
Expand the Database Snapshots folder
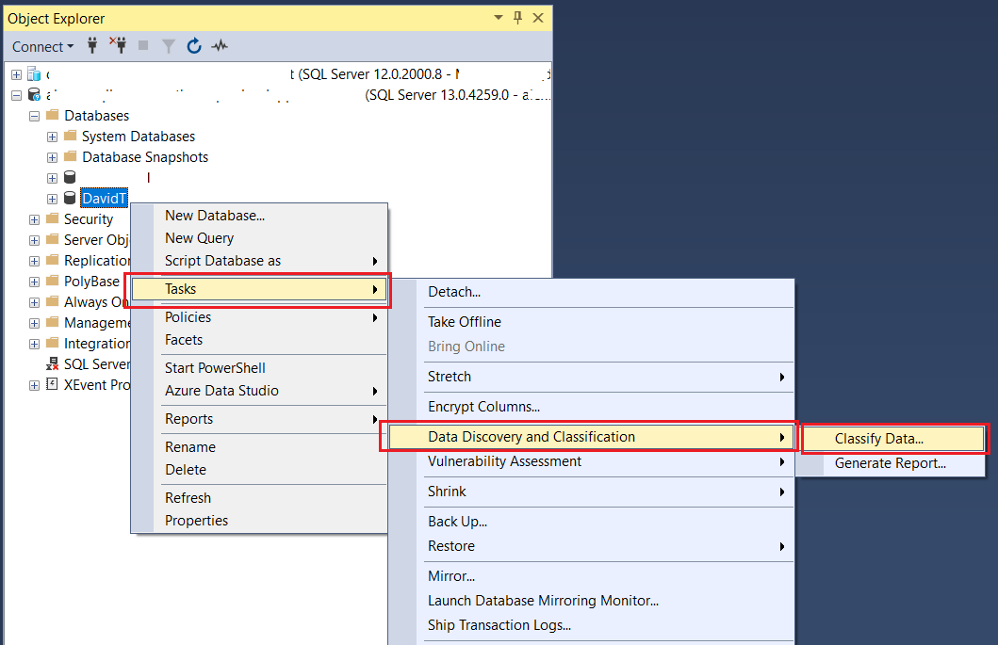pyautogui.click(x=53, y=157)
